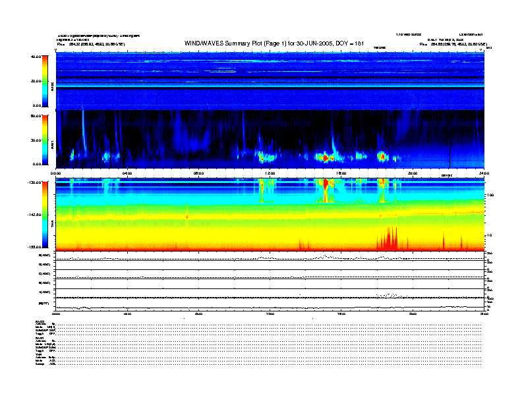The width and height of the screenshot is (522, 403).
Task: Click the TNR status header in the bottom table
Action: pos(38,355)
